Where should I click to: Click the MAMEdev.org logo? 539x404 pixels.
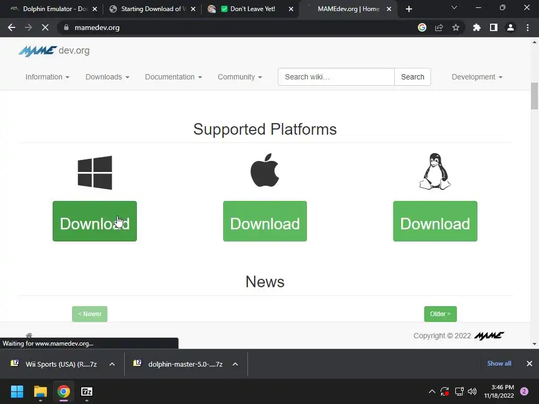(x=54, y=51)
